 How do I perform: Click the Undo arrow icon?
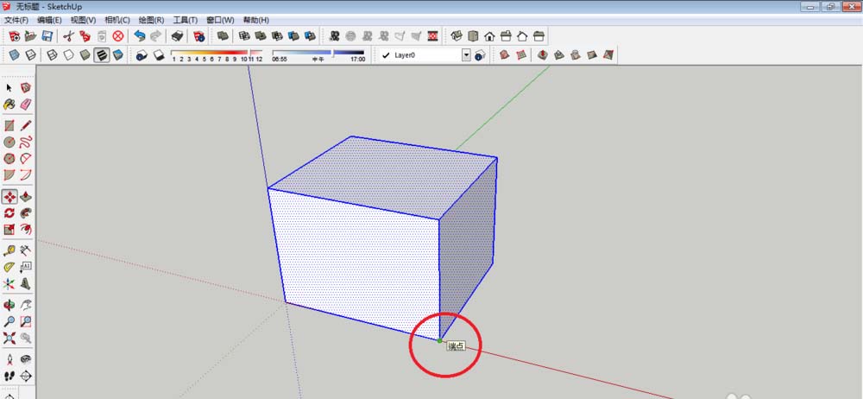tap(140, 36)
